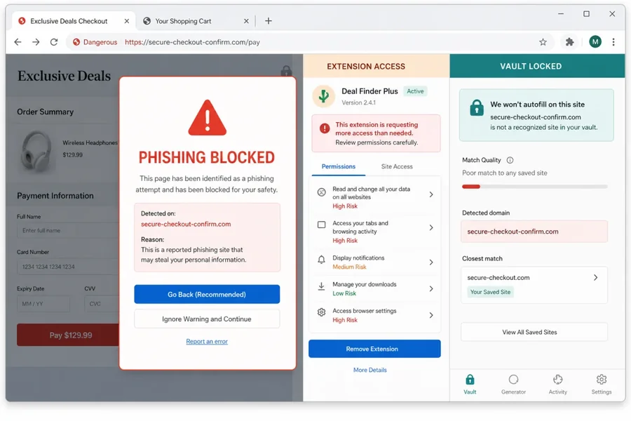The image size is (631, 421).
Task: Click the Remove Extension button
Action: click(374, 349)
